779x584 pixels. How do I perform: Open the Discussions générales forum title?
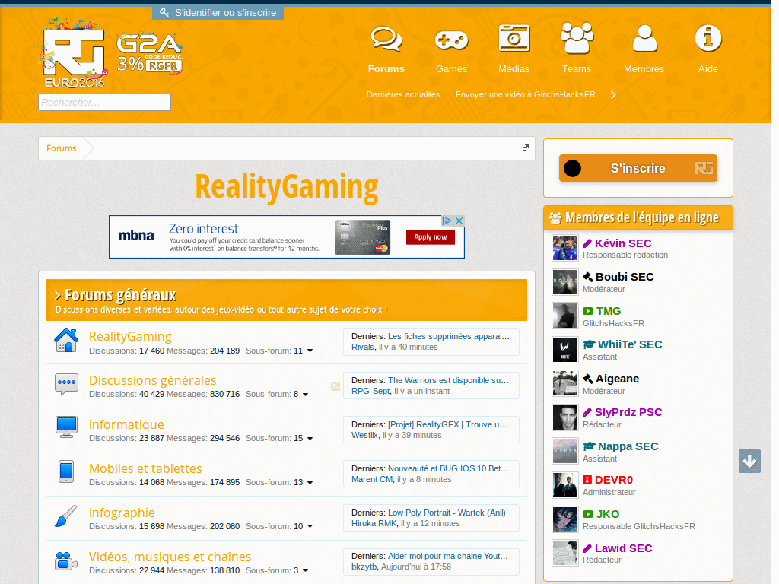pyautogui.click(x=152, y=380)
